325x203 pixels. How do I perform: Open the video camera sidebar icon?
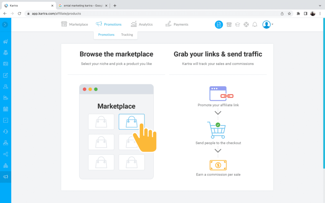[6, 98]
